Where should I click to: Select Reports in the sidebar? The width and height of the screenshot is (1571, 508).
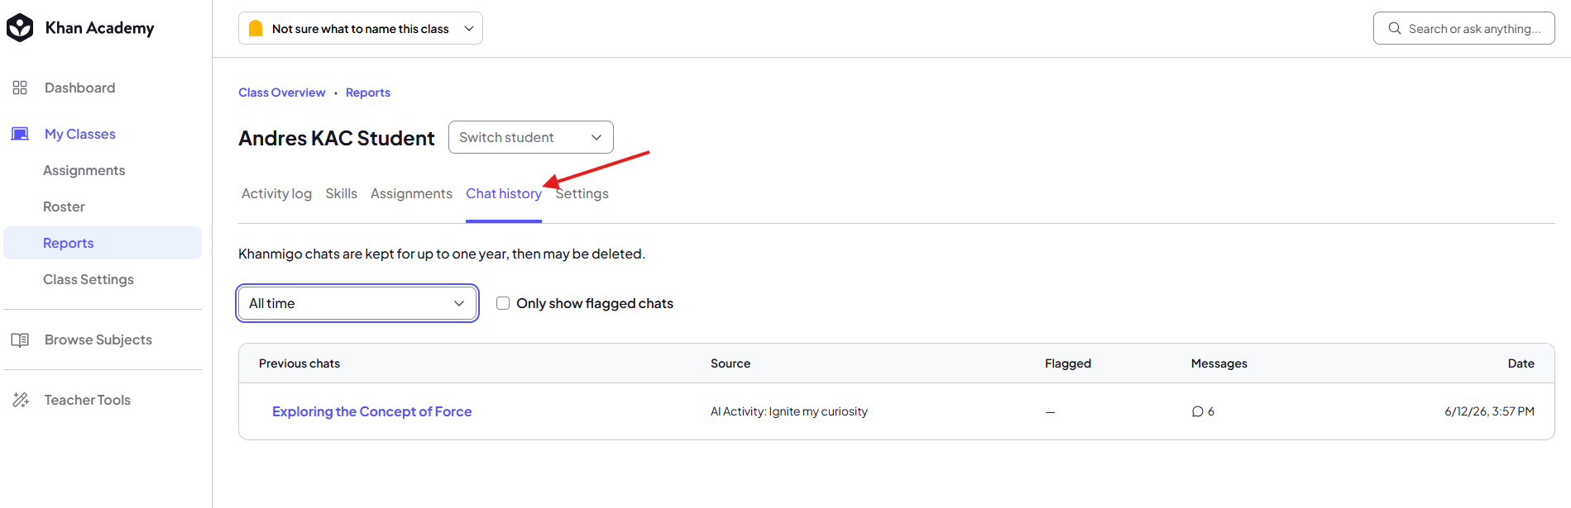103,243
